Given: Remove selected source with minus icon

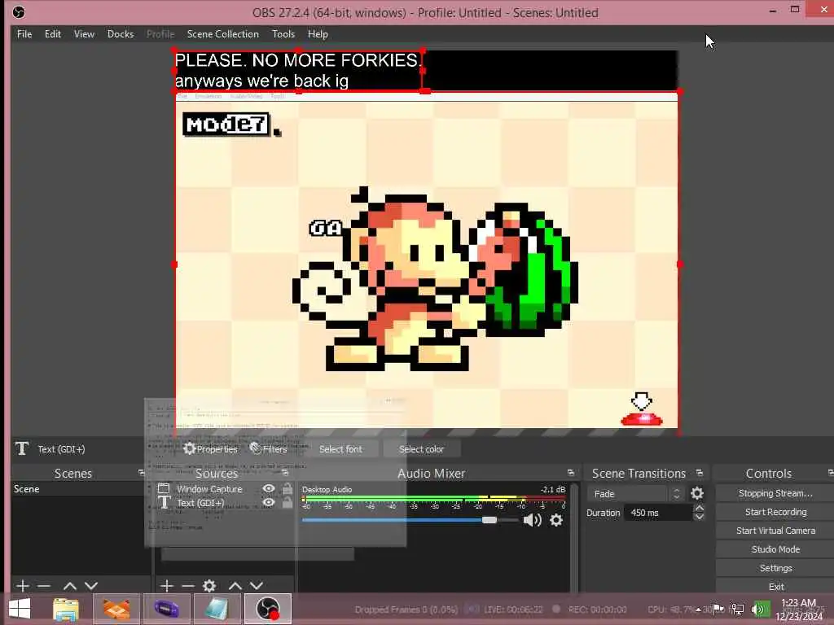Looking at the screenshot, I should pyautogui.click(x=188, y=586).
